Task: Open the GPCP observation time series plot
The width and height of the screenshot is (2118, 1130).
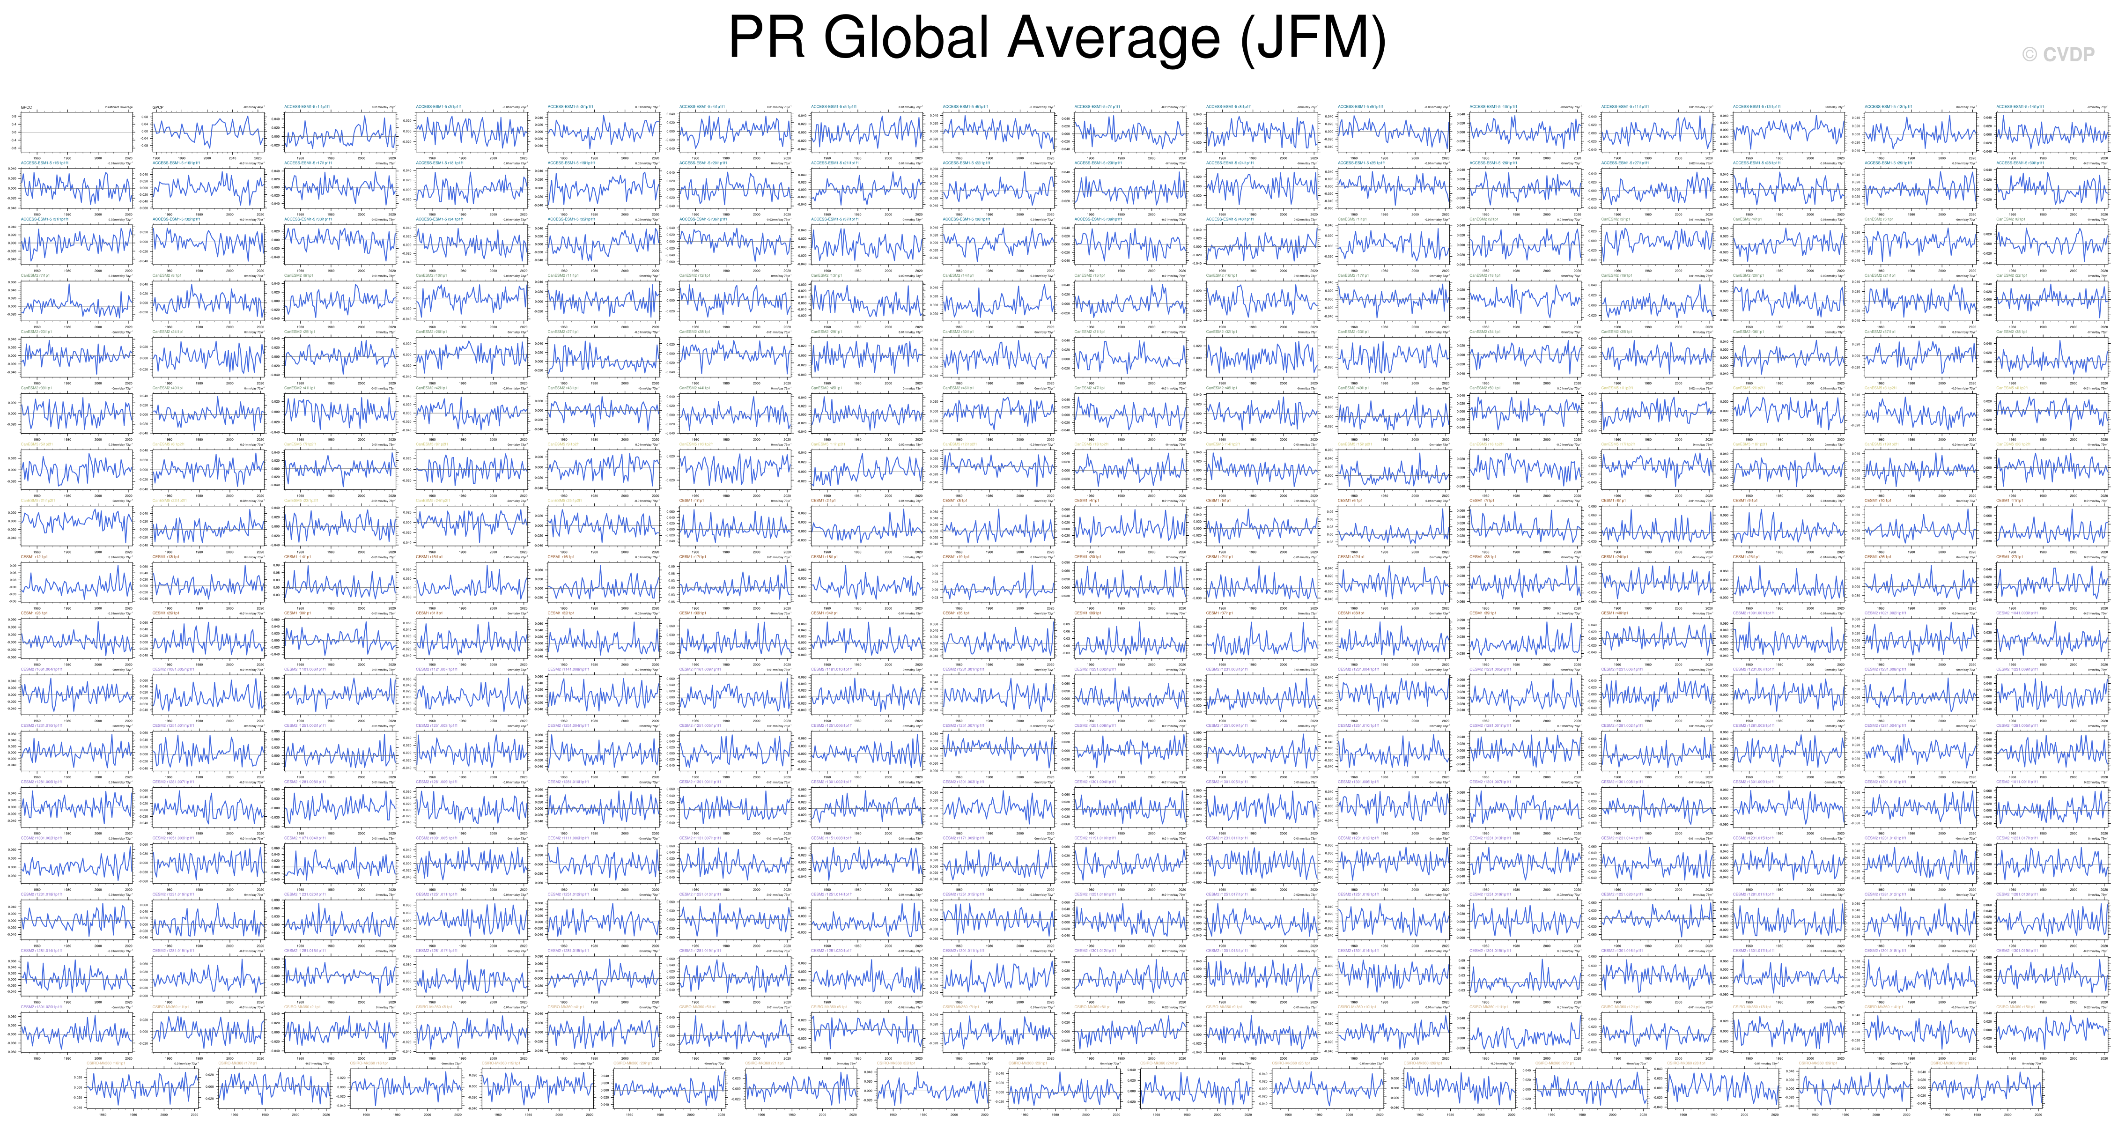Action: [208, 132]
